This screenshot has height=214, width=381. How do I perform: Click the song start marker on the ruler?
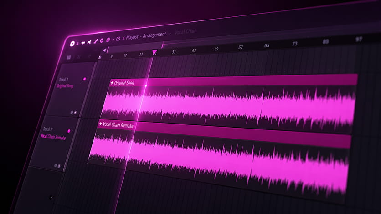tap(100, 57)
